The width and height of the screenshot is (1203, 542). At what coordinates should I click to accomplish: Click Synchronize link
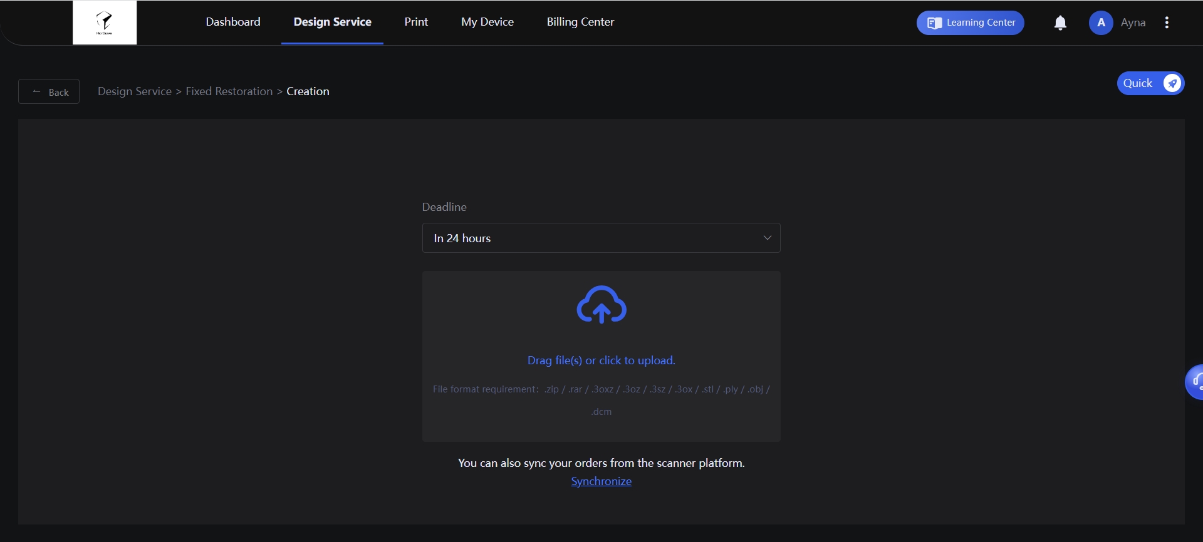click(x=601, y=481)
